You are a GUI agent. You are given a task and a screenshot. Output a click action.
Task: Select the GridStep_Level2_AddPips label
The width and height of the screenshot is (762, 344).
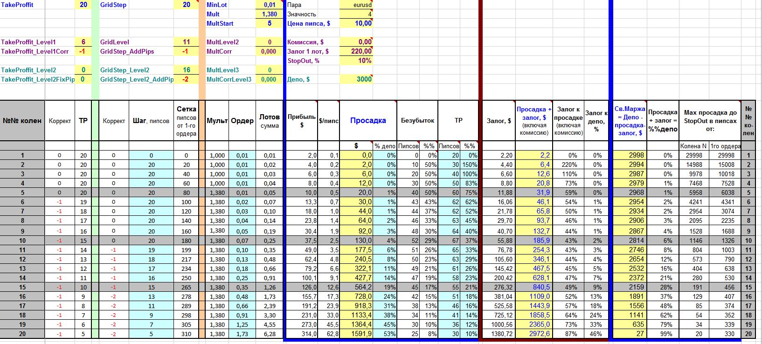[137, 79]
